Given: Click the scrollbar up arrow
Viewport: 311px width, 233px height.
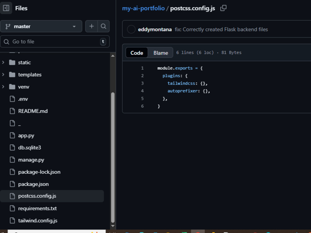Looking at the screenshot, I should pyautogui.click(x=113, y=56).
